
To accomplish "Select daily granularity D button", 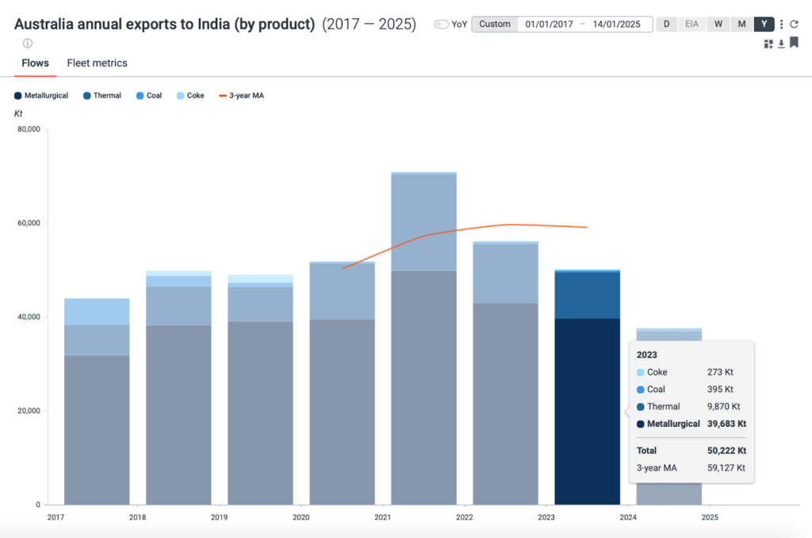I will (666, 24).
